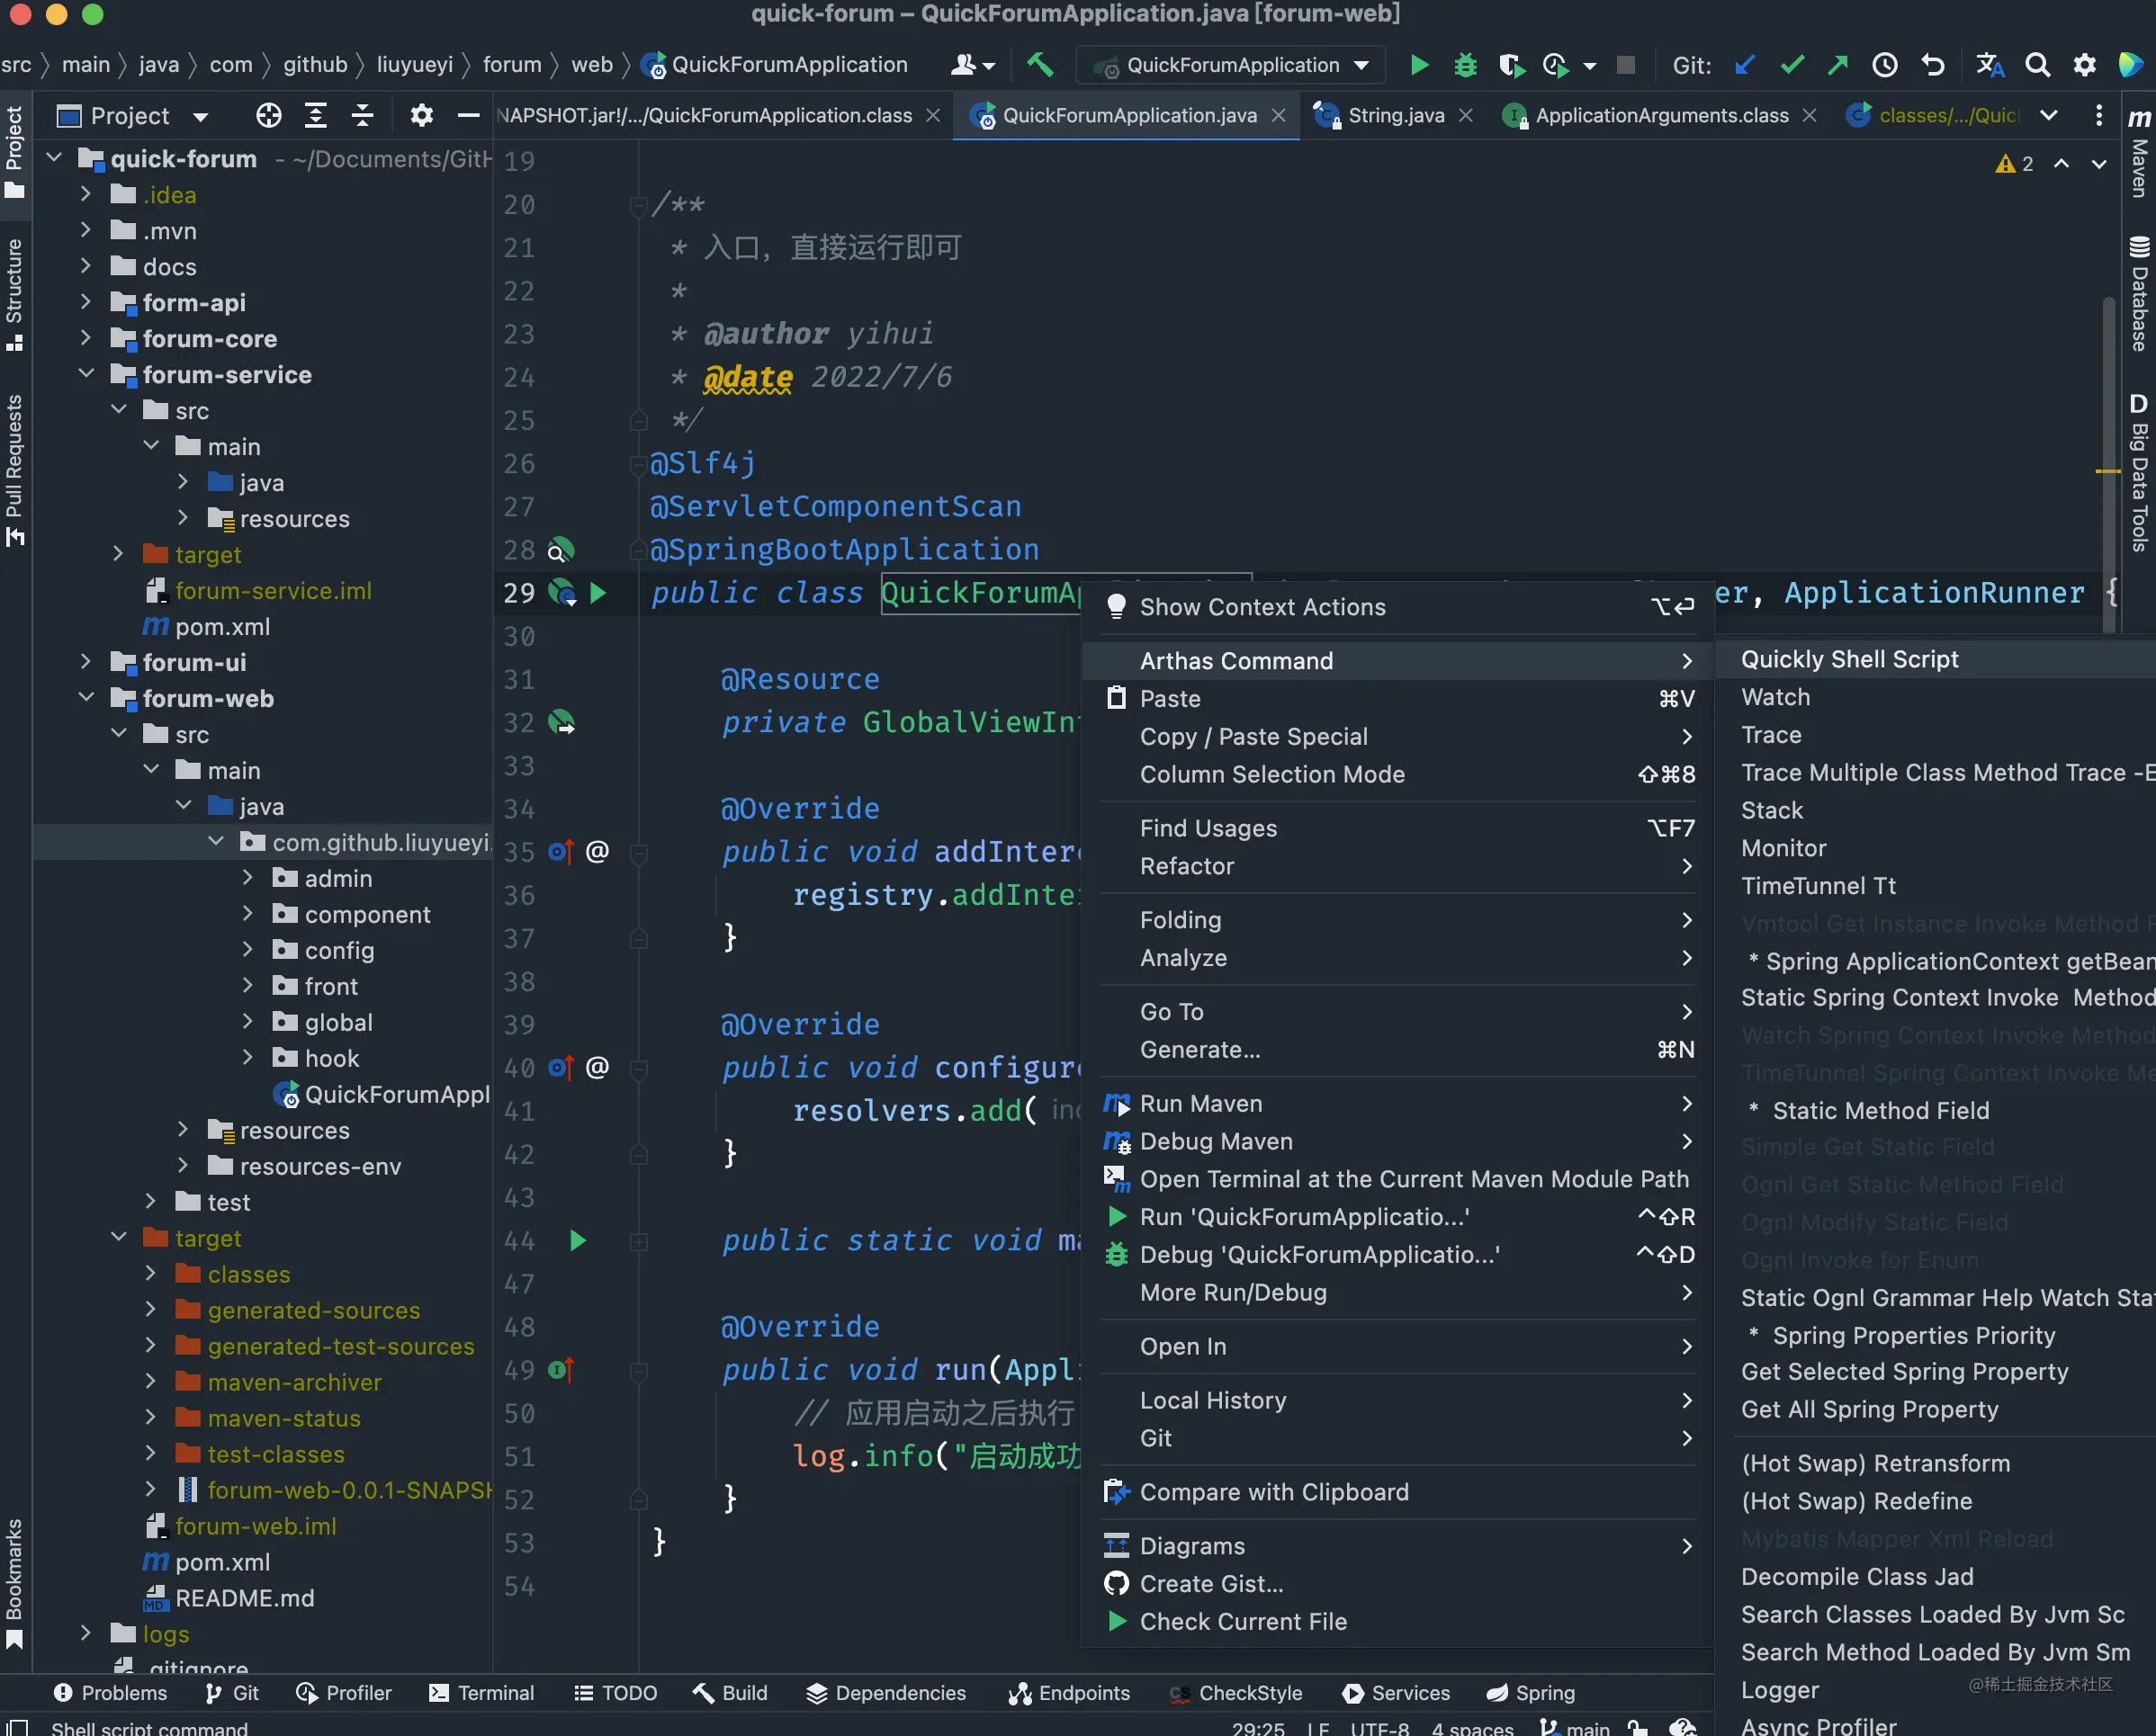Click UTF-8 encoding in status bar

1379,1727
